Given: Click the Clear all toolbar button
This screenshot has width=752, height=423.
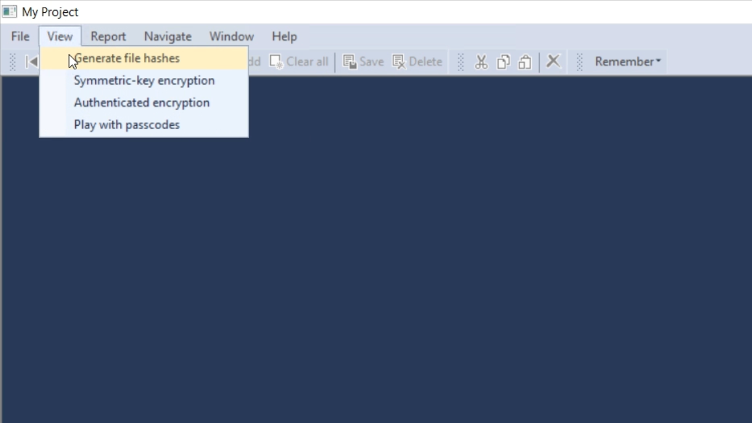Looking at the screenshot, I should (x=299, y=62).
